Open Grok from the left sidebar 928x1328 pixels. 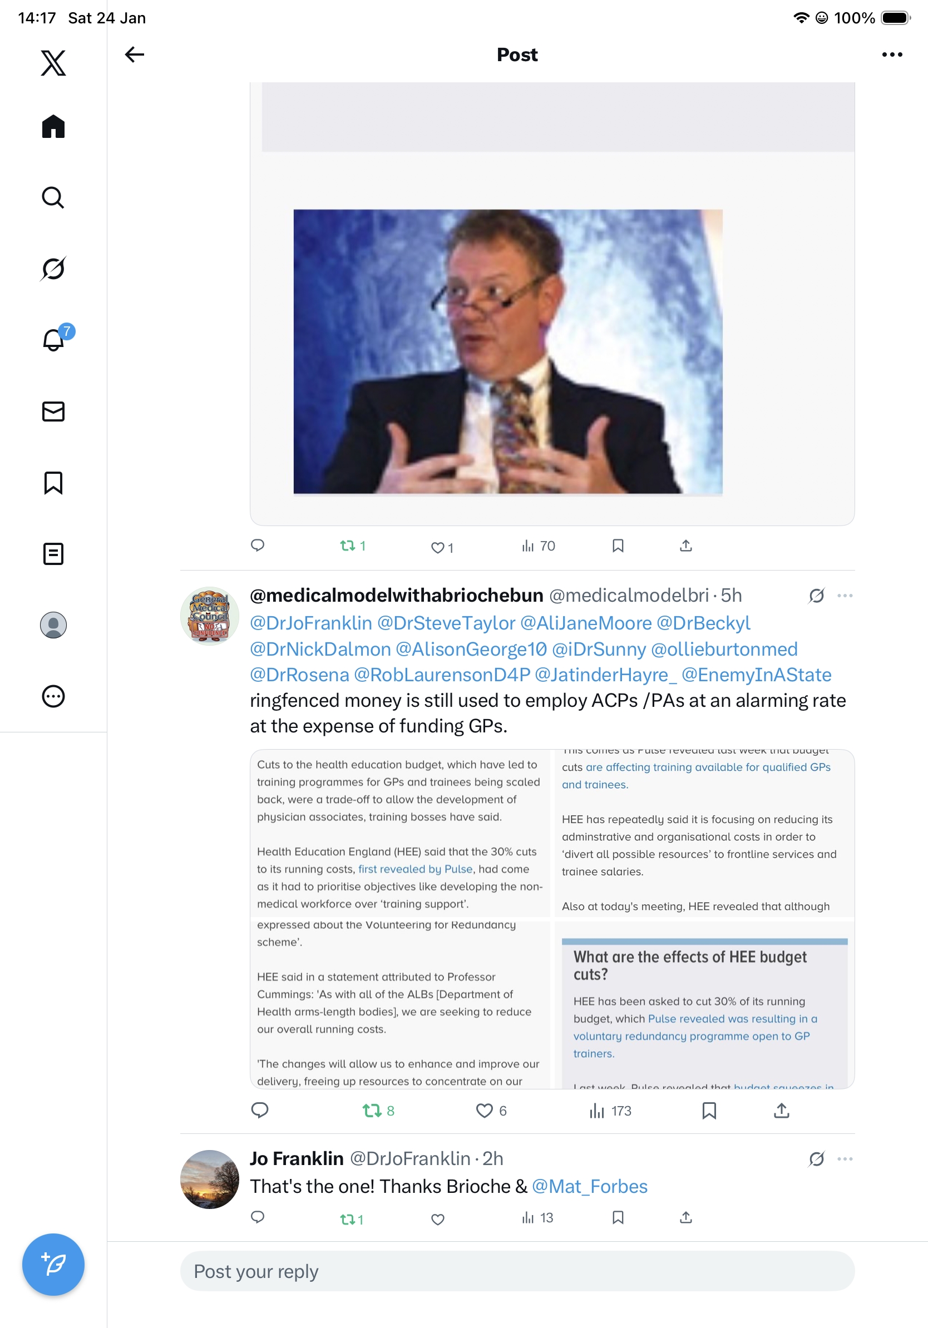pyautogui.click(x=53, y=269)
